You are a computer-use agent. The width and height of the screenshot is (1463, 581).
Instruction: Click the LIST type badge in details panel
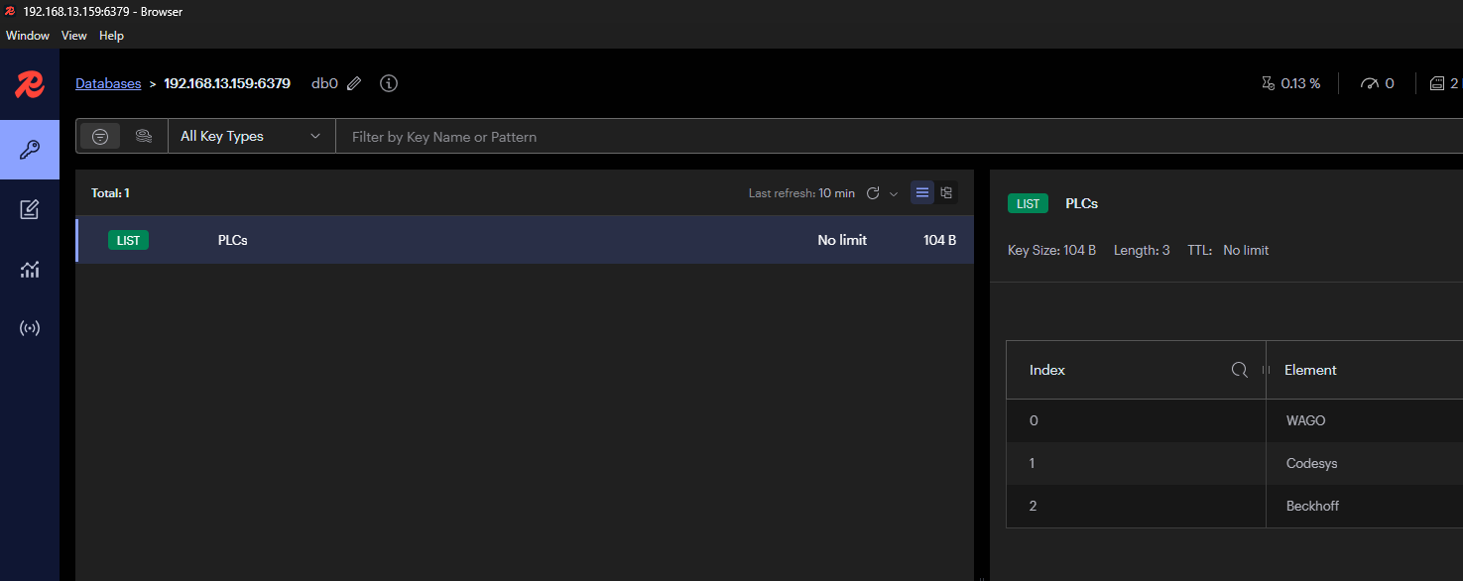pos(1028,203)
